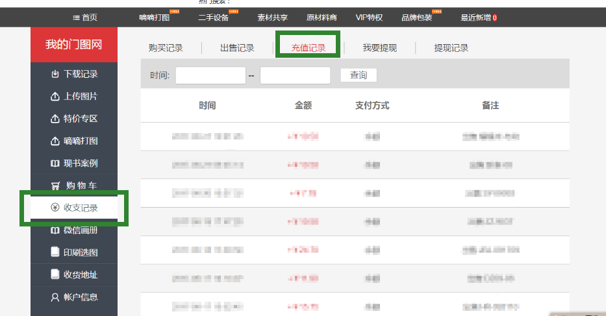This screenshot has height=316, width=606.
Task: Click the end date input field
Action: pyautogui.click(x=295, y=76)
